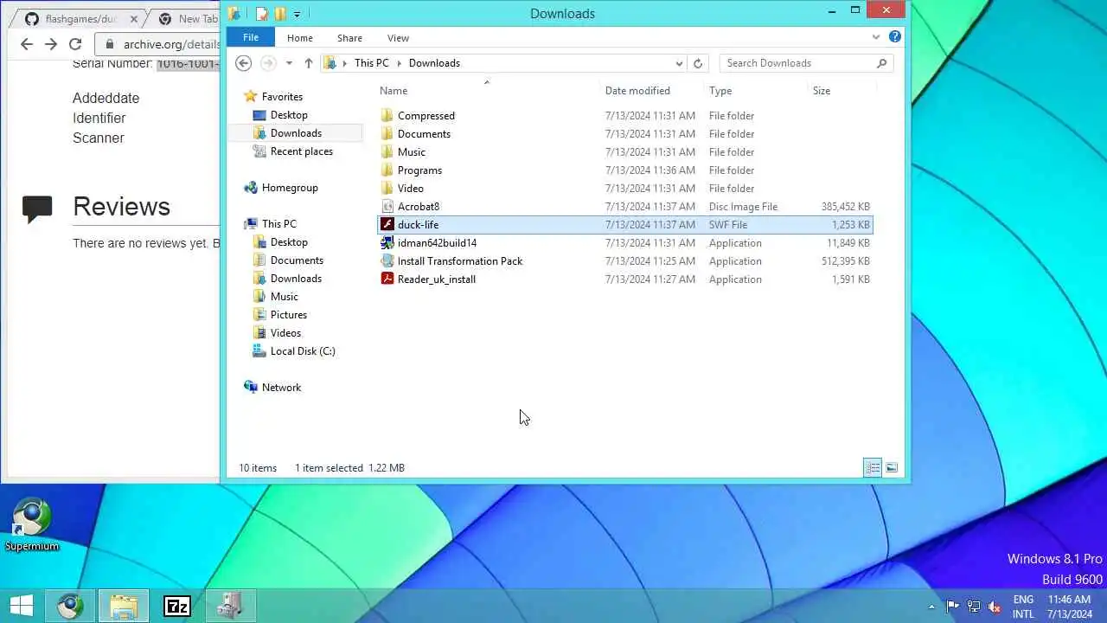Sort by Size column header
1107x623 pixels.
[841, 90]
